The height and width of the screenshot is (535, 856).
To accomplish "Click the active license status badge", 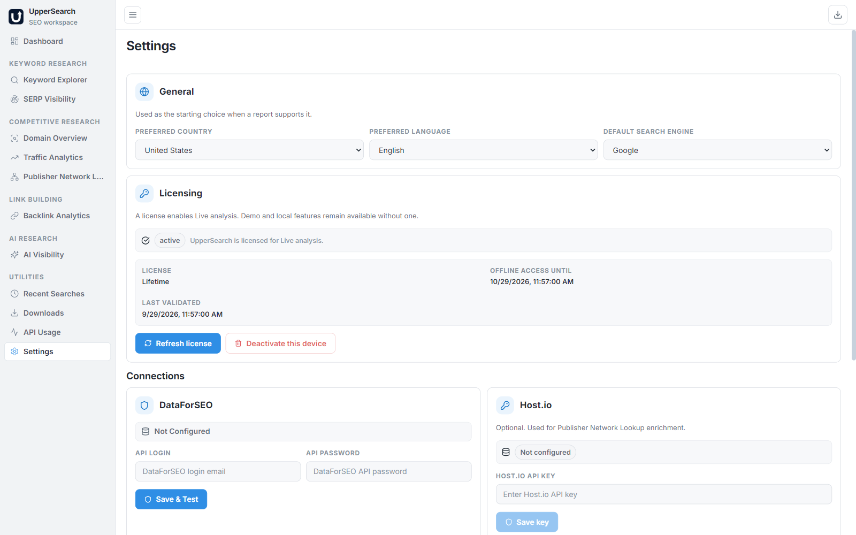I will coord(170,241).
